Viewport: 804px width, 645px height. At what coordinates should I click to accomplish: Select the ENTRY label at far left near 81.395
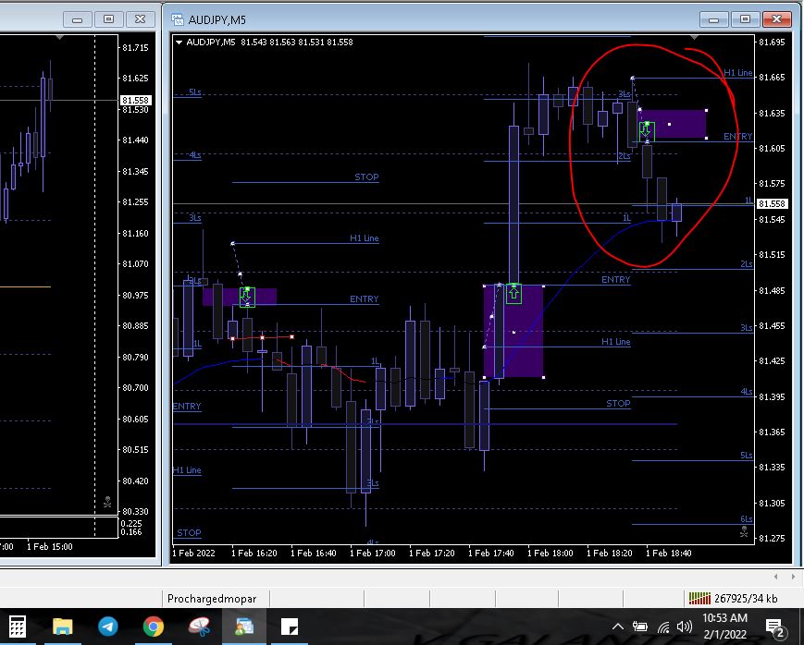click(x=187, y=407)
